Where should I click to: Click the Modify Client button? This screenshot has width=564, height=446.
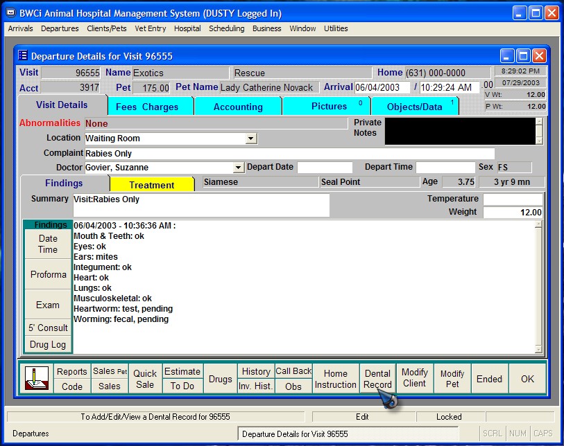tap(415, 377)
